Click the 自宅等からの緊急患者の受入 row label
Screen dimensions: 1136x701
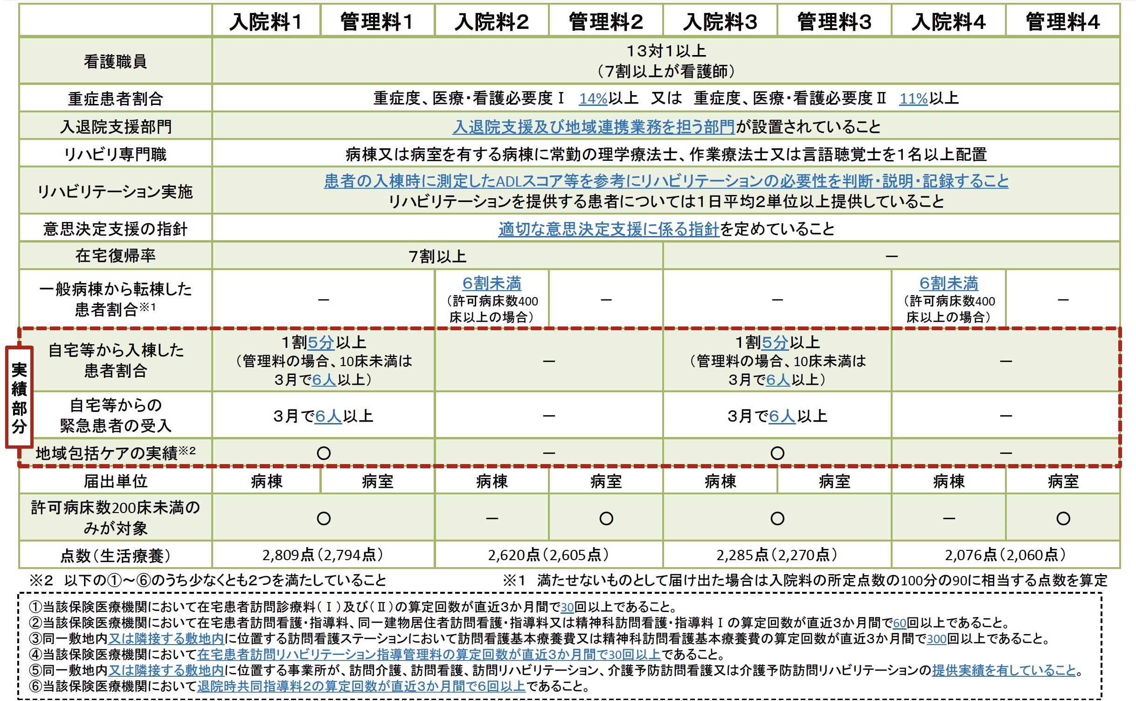pos(115,416)
